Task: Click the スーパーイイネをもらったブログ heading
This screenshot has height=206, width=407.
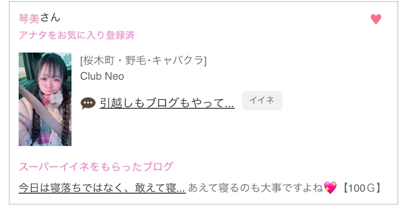Action: pos(96,167)
